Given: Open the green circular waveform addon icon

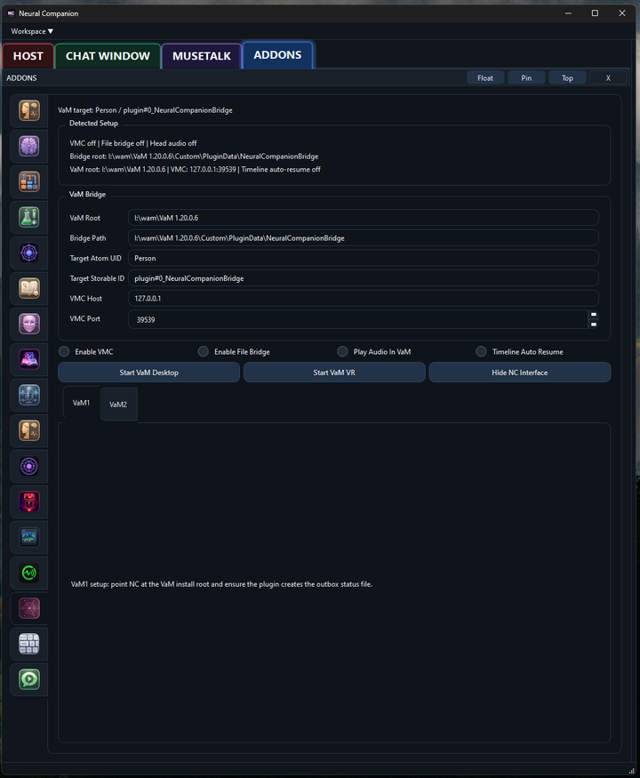Looking at the screenshot, I should coord(29,573).
